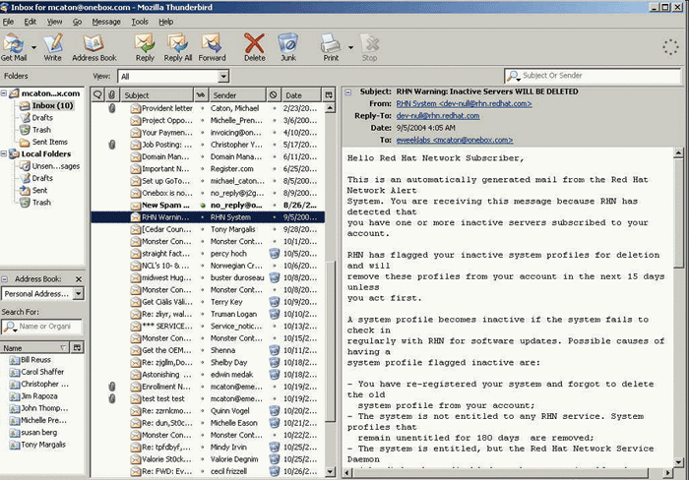Click right arrow of message body horizontal scrollbar
This screenshot has width=689, height=480.
668,473
